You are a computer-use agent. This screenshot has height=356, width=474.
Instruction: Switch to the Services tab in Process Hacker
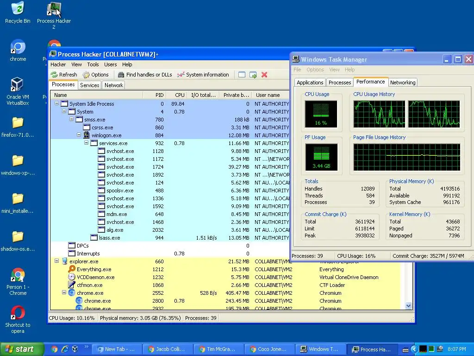89,85
